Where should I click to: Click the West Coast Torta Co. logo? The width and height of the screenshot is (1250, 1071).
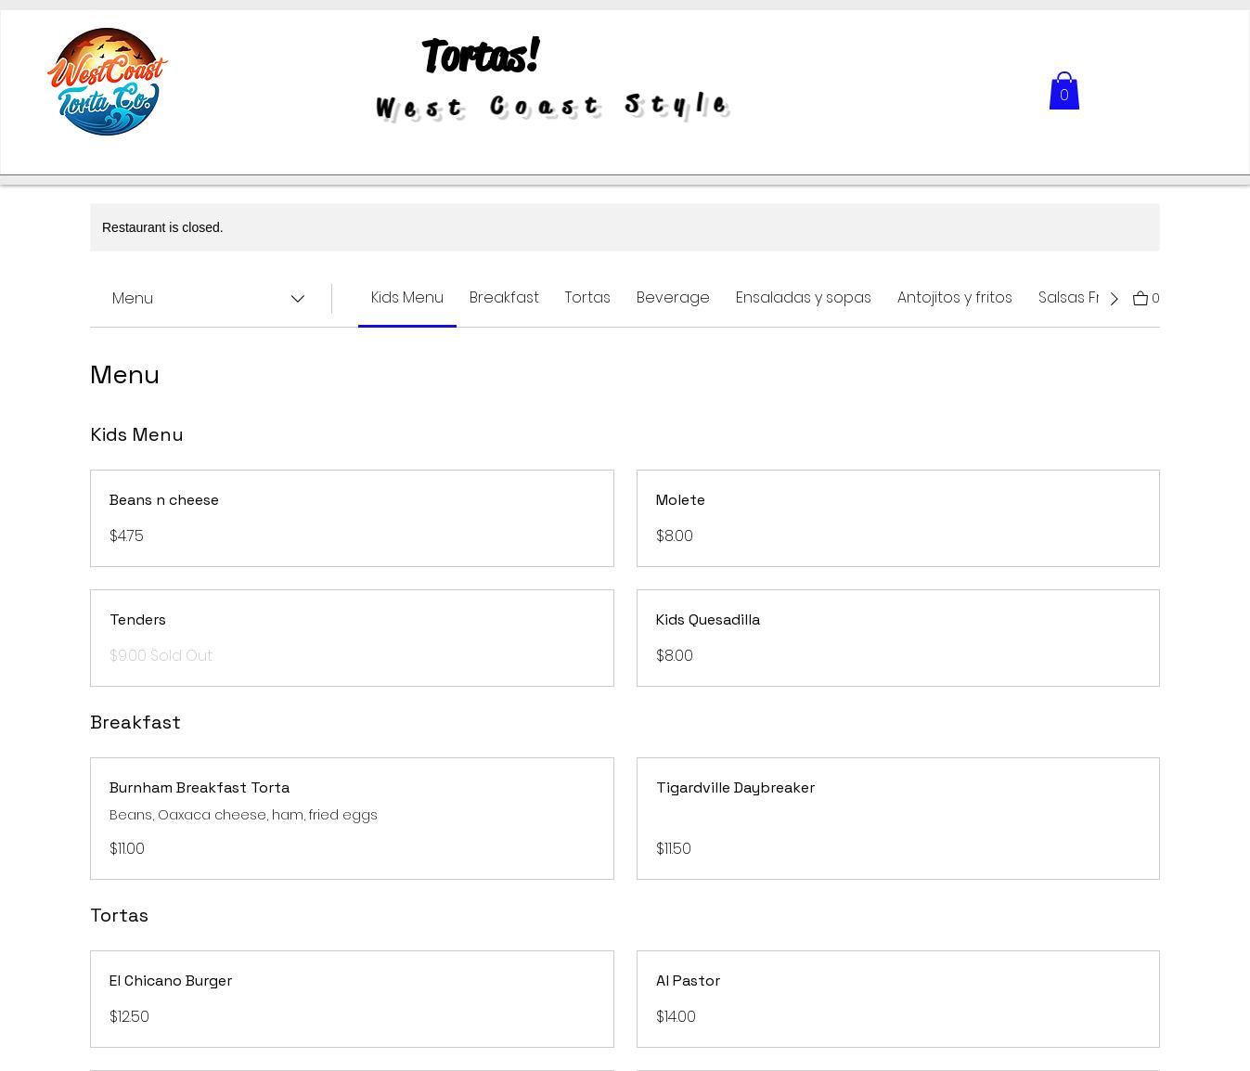point(108,82)
